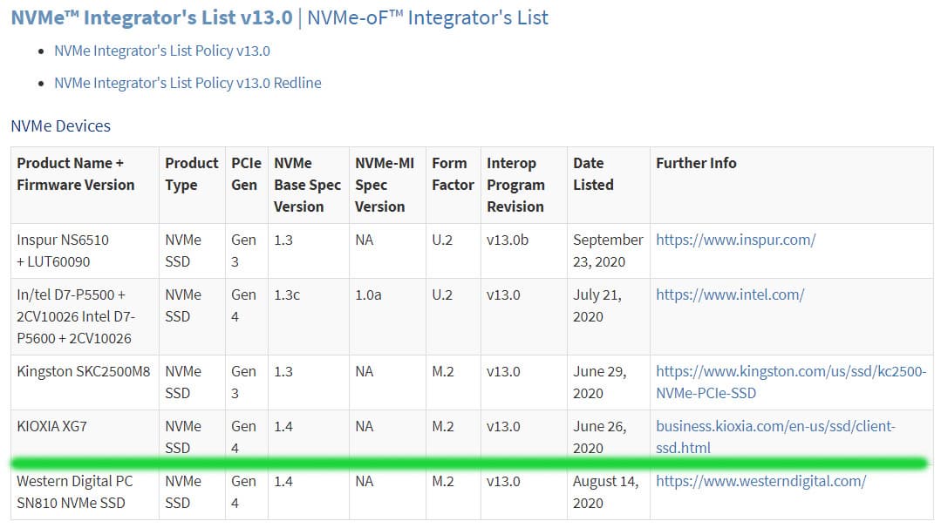
Task: Visit the intel.com link
Action: pyautogui.click(x=730, y=294)
